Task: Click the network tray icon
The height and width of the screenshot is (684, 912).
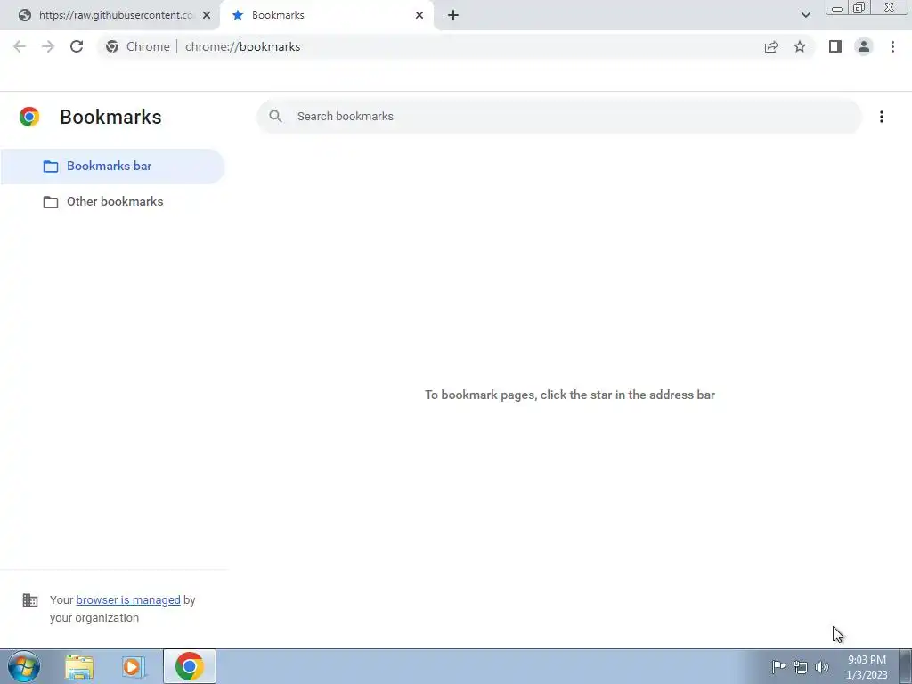Action: pyautogui.click(x=801, y=667)
